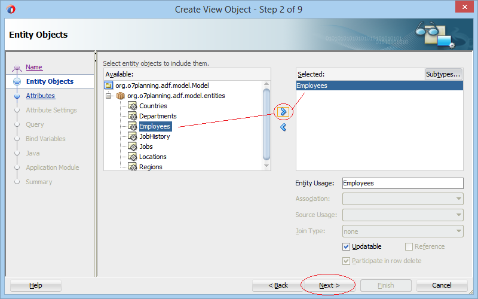Screen dimensions: 478x299
Task: Select Employees in the Selected list
Action: pyautogui.click(x=379, y=86)
